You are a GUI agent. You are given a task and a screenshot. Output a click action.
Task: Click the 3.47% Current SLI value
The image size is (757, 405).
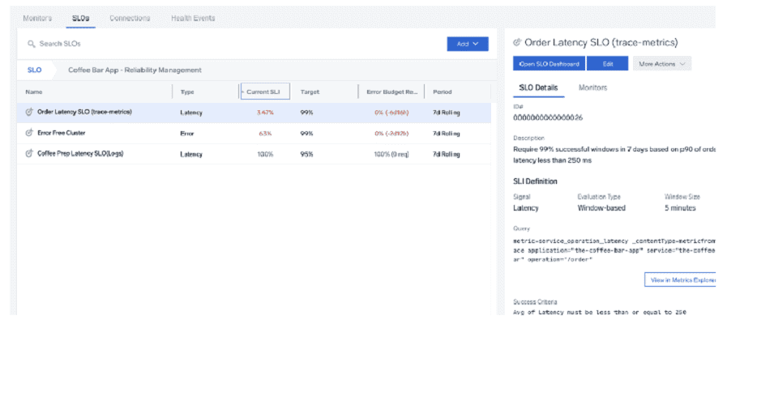(x=265, y=113)
